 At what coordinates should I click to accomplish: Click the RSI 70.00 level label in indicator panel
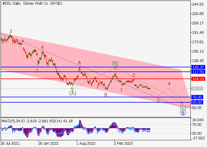(x=197, y=125)
